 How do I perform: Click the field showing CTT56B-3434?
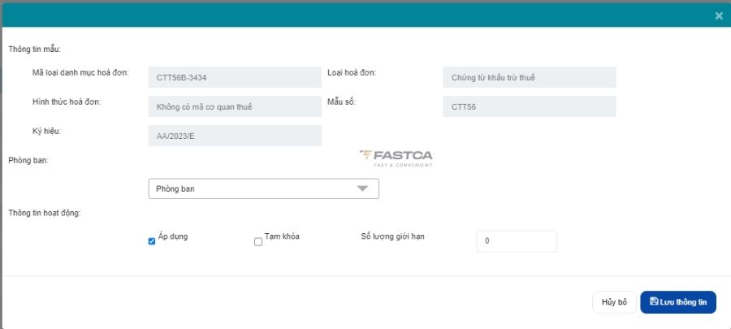click(235, 77)
